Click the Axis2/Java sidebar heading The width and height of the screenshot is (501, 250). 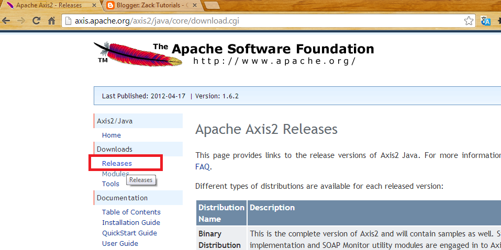pyautogui.click(x=138, y=121)
